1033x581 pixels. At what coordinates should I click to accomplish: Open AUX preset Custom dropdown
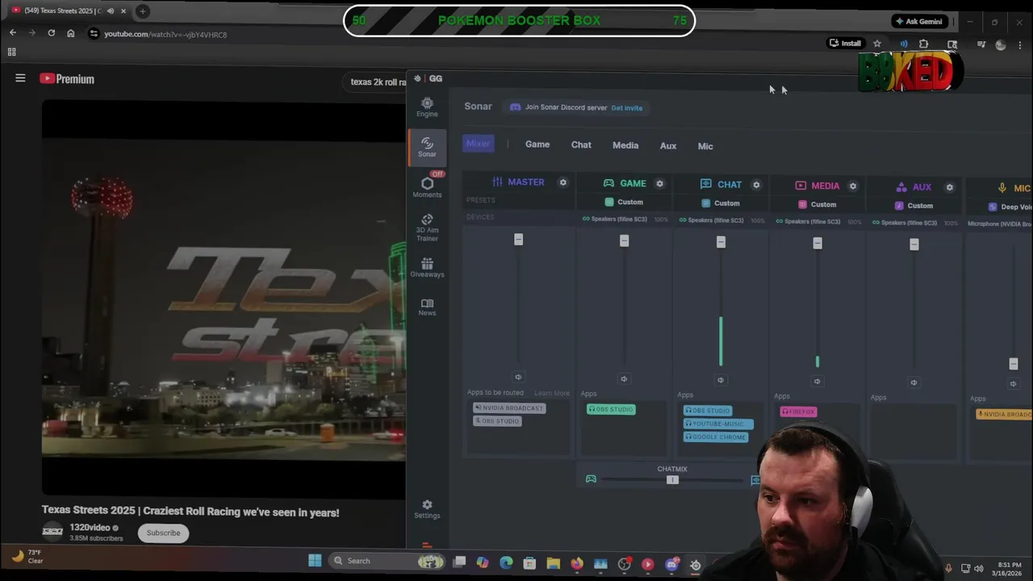(x=914, y=206)
